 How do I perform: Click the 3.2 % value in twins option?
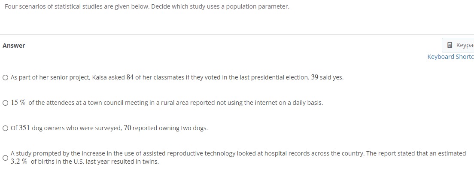coord(19,162)
